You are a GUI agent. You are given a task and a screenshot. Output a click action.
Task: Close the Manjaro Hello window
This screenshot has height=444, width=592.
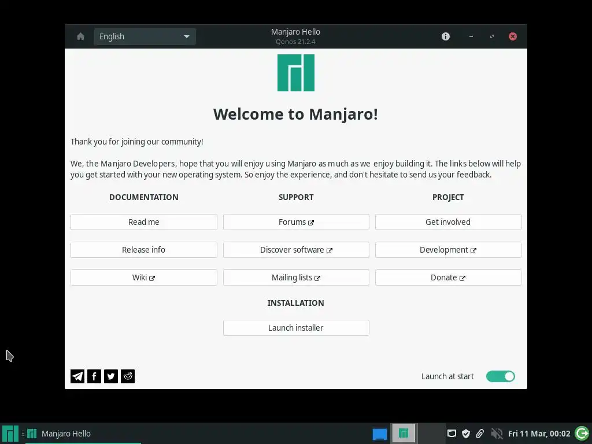[x=513, y=36]
